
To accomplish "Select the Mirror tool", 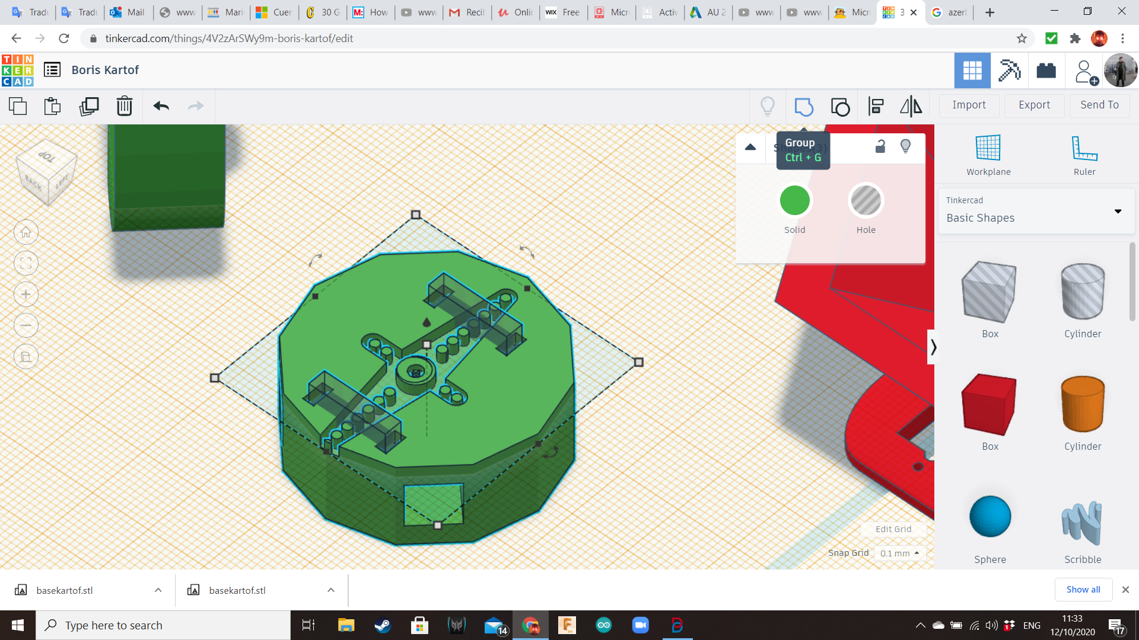I will [911, 107].
